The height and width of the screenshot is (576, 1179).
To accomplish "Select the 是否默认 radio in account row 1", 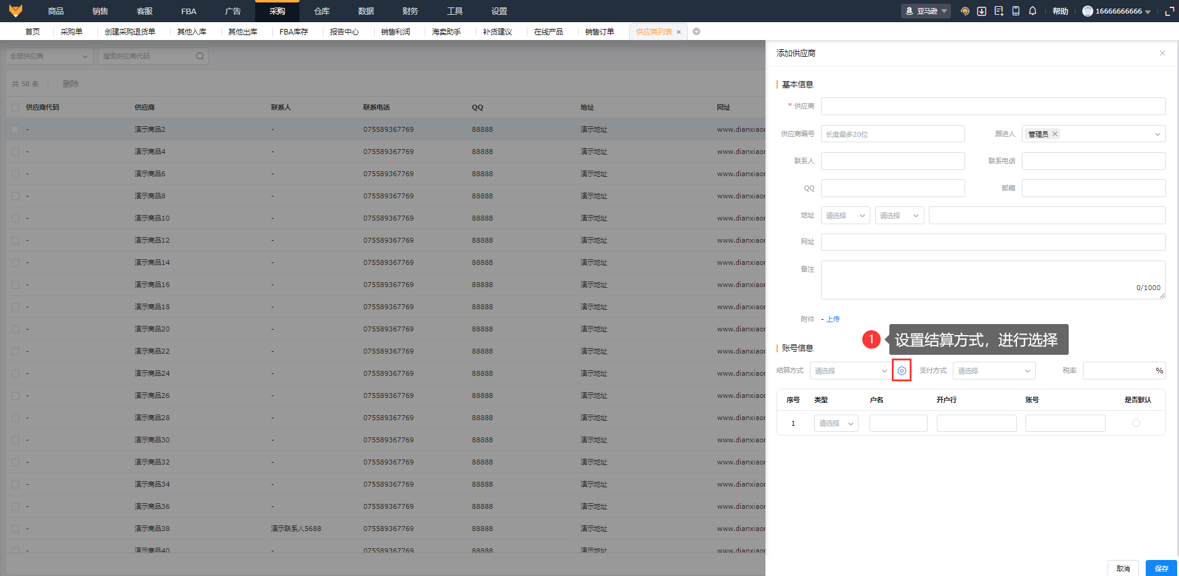I will (1136, 423).
